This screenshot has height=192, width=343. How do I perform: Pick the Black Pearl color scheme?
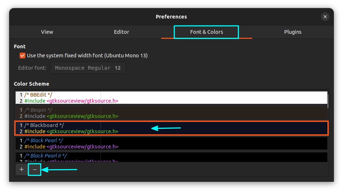coord(171,143)
